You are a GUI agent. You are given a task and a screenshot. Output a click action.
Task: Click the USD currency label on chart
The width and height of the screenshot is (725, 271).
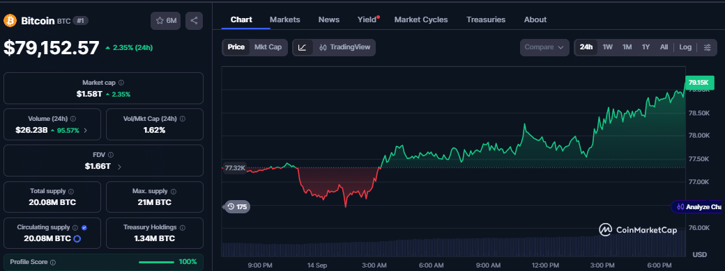(x=699, y=255)
